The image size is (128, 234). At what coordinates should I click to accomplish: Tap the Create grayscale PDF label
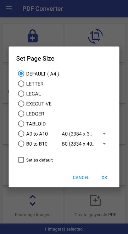(x=95, y=215)
